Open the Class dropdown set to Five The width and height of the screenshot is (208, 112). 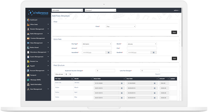pos(121,26)
